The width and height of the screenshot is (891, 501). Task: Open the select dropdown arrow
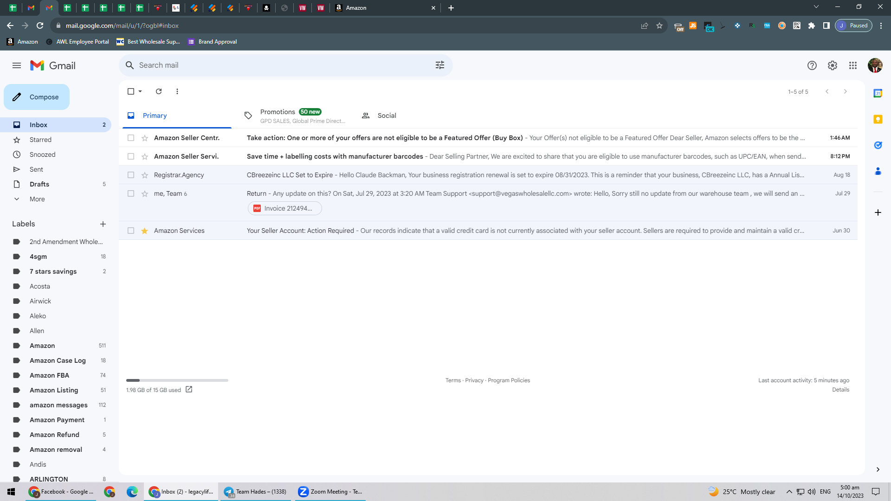coord(140,91)
